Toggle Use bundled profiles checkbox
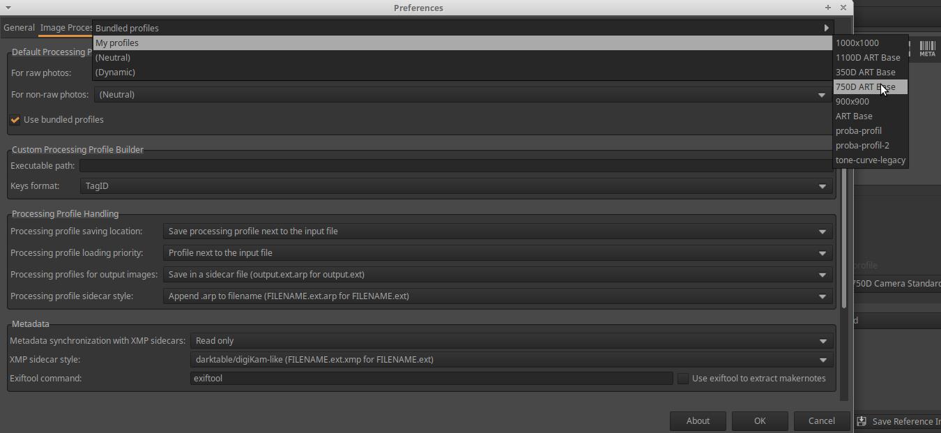941x433 pixels. pos(15,120)
